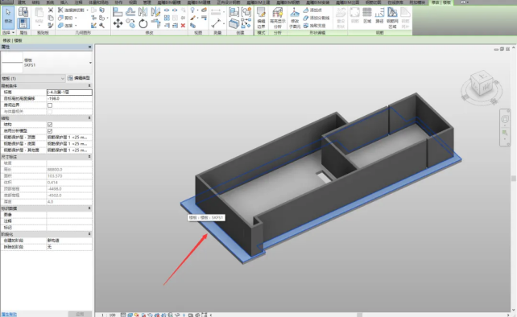Uncheck the Structural checkbox
Viewport: 517px width, 317px height.
[x=50, y=125]
